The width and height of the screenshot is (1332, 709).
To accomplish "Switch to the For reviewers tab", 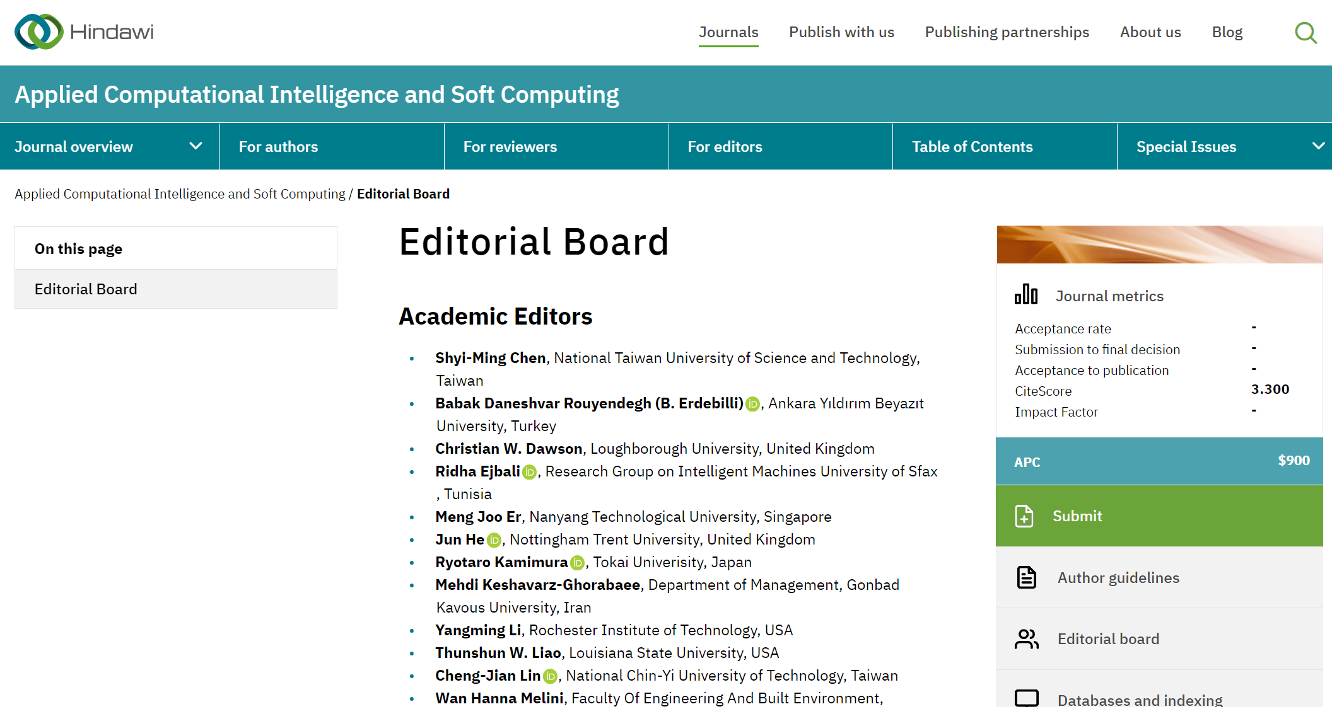I will click(510, 146).
